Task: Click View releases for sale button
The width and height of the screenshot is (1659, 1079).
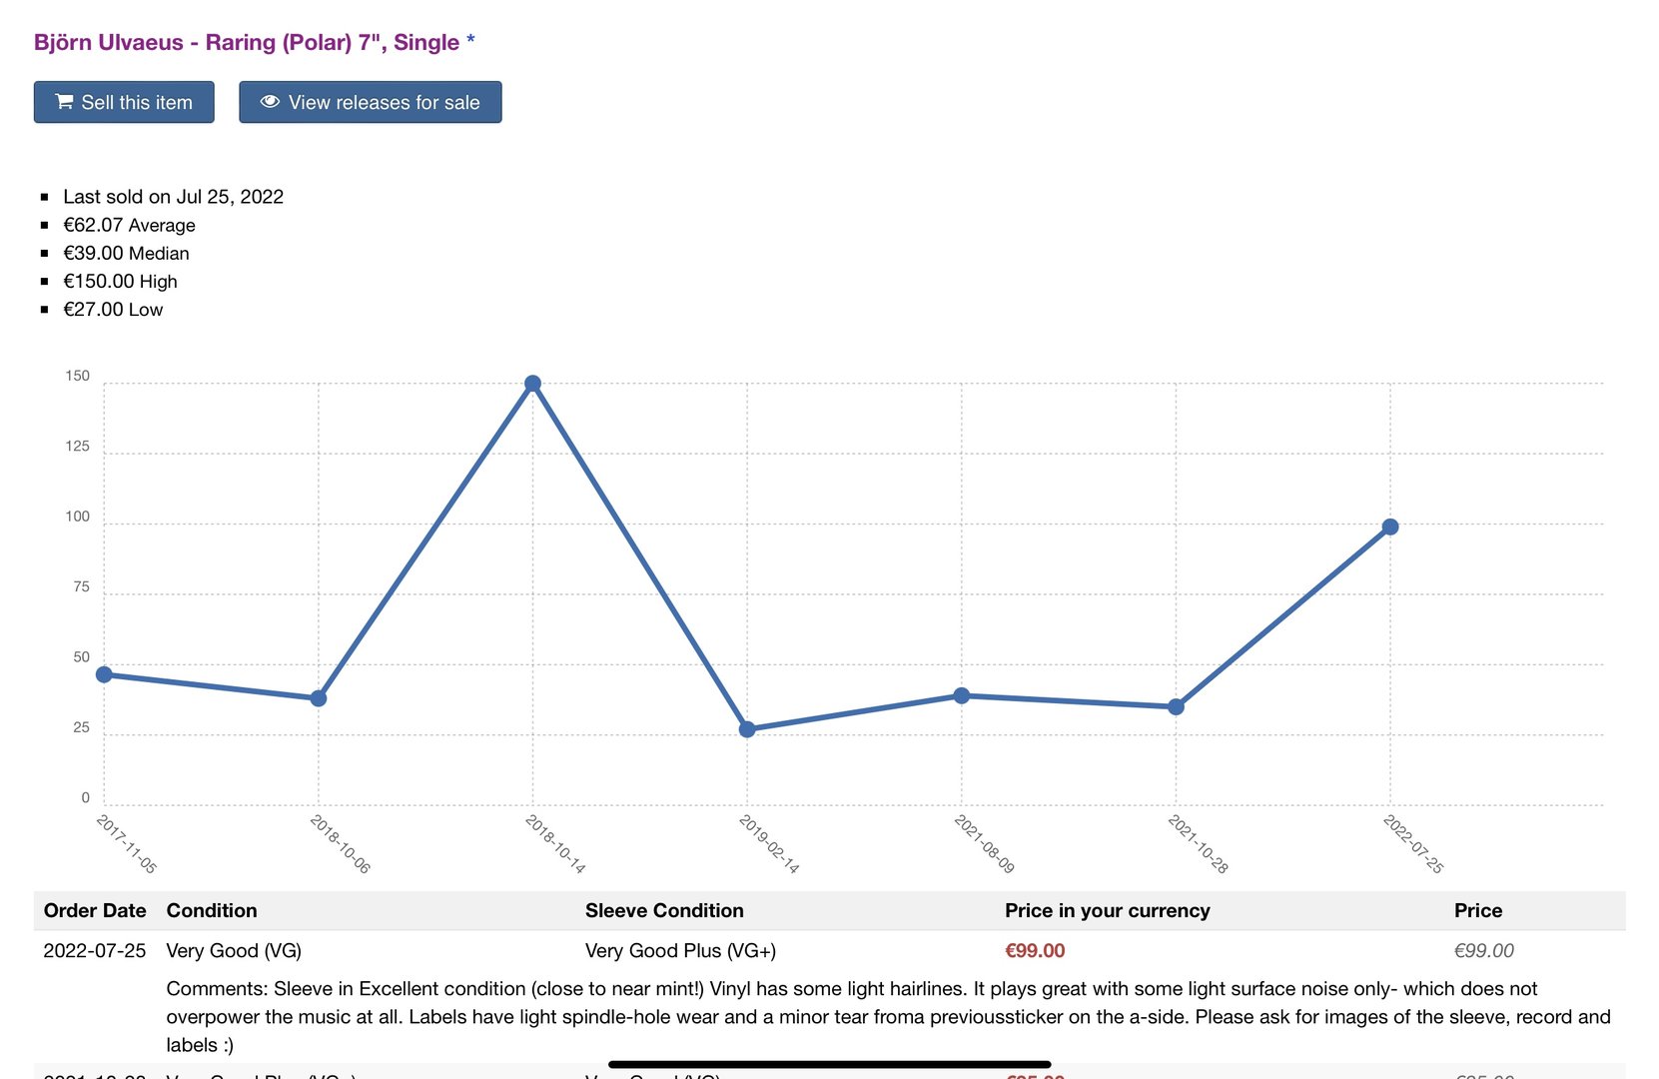Action: click(371, 102)
